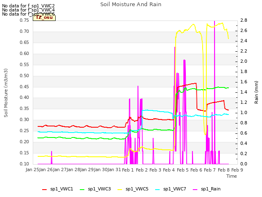Click Feb 5 x-axis tick label

183,170
